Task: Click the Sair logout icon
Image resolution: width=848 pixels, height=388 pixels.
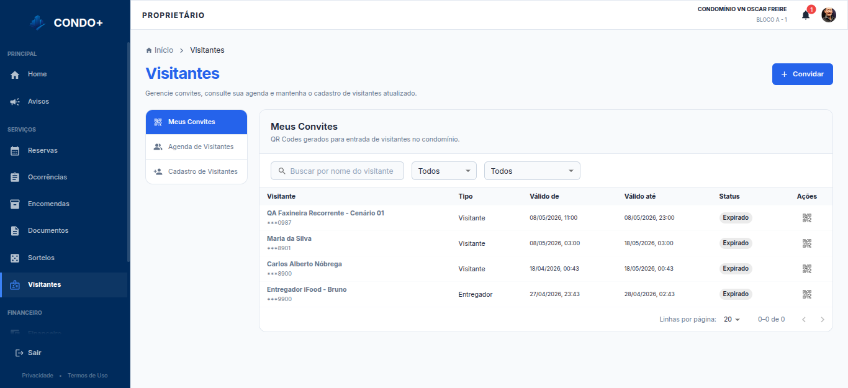Action: [x=19, y=353]
